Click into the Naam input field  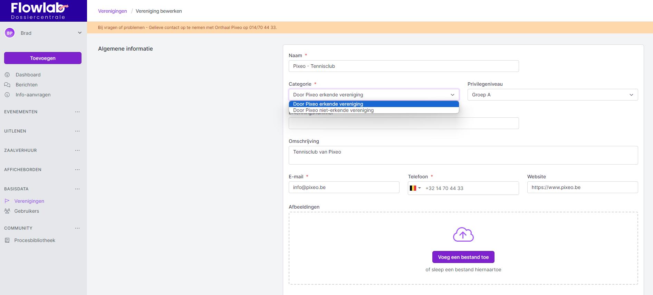pyautogui.click(x=403, y=66)
